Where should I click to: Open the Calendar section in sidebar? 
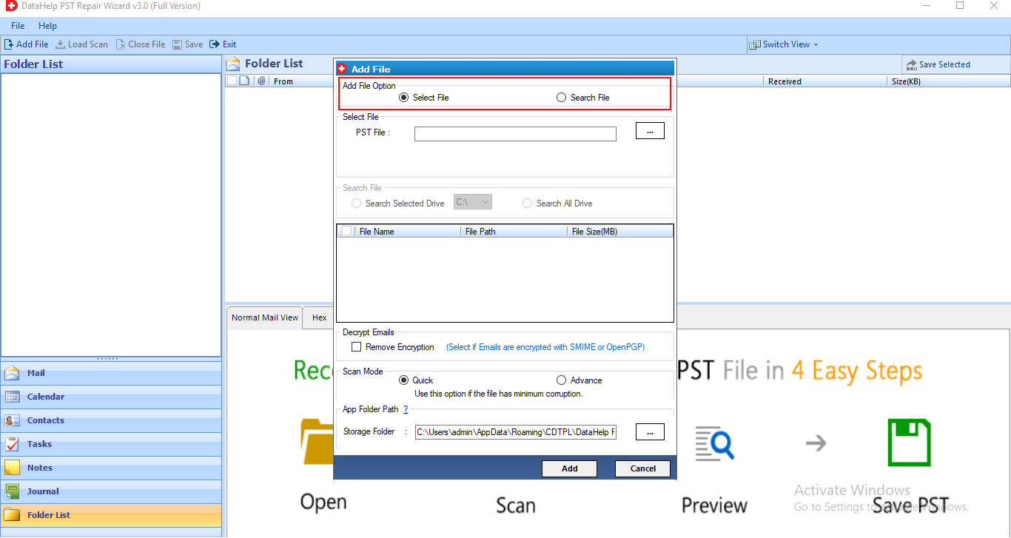[45, 397]
